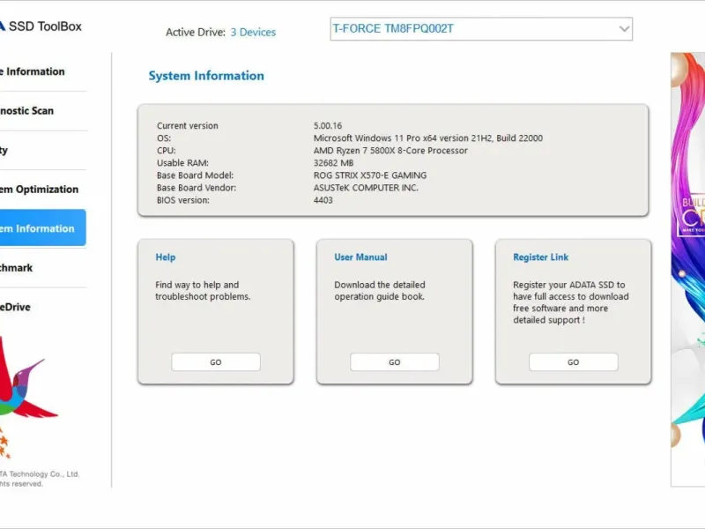Open the Benchmark tab
The width and height of the screenshot is (705, 529).
[42, 268]
